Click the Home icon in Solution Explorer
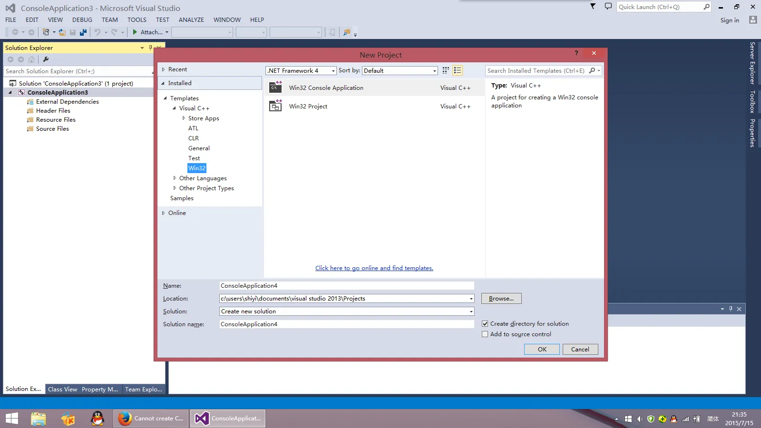This screenshot has height=428, width=761. [31, 59]
